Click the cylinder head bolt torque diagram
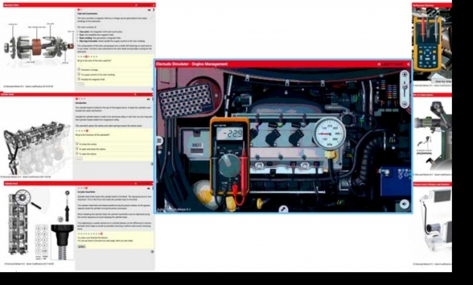 38,223
